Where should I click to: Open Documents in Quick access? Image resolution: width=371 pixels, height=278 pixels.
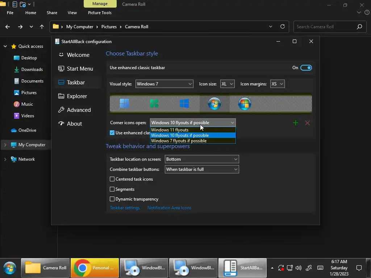32,81
